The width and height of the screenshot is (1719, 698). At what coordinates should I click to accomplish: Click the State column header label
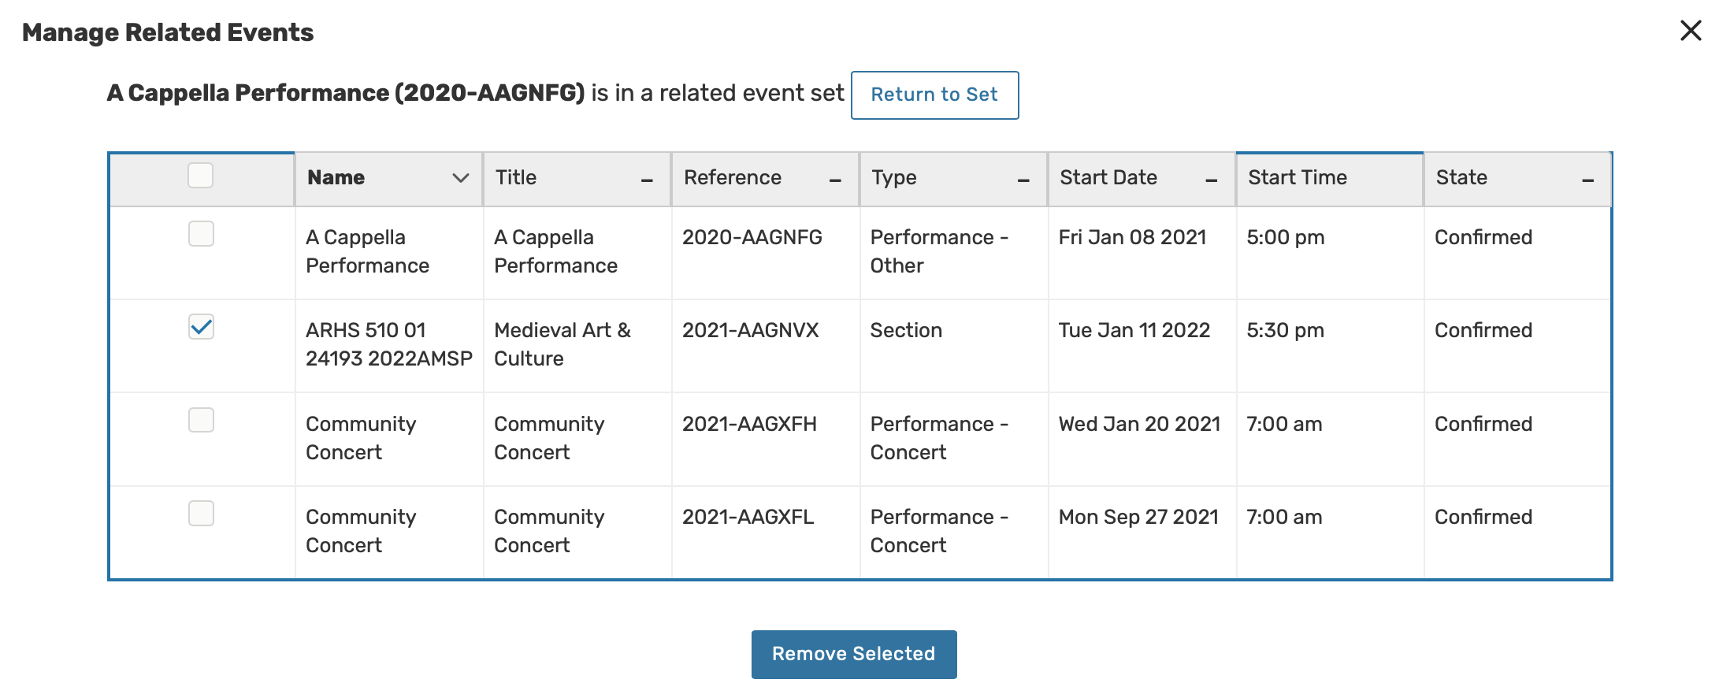tap(1461, 178)
